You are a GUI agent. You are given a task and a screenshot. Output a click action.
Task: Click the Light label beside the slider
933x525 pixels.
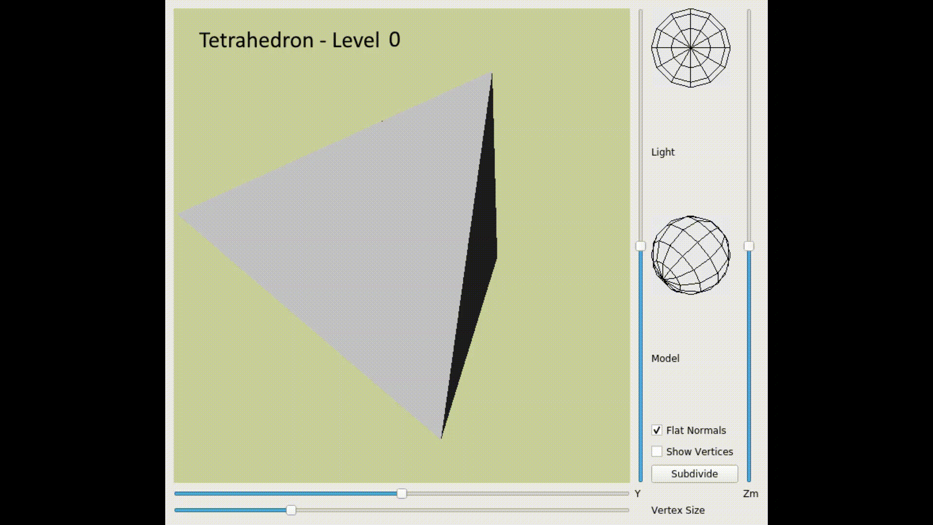663,152
